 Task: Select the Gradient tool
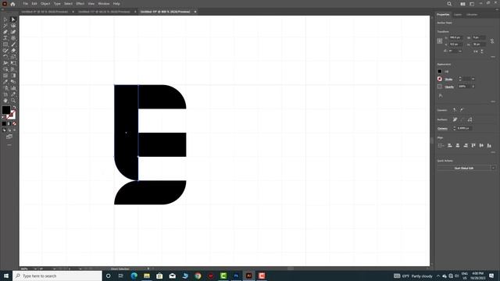pyautogui.click(x=13, y=76)
